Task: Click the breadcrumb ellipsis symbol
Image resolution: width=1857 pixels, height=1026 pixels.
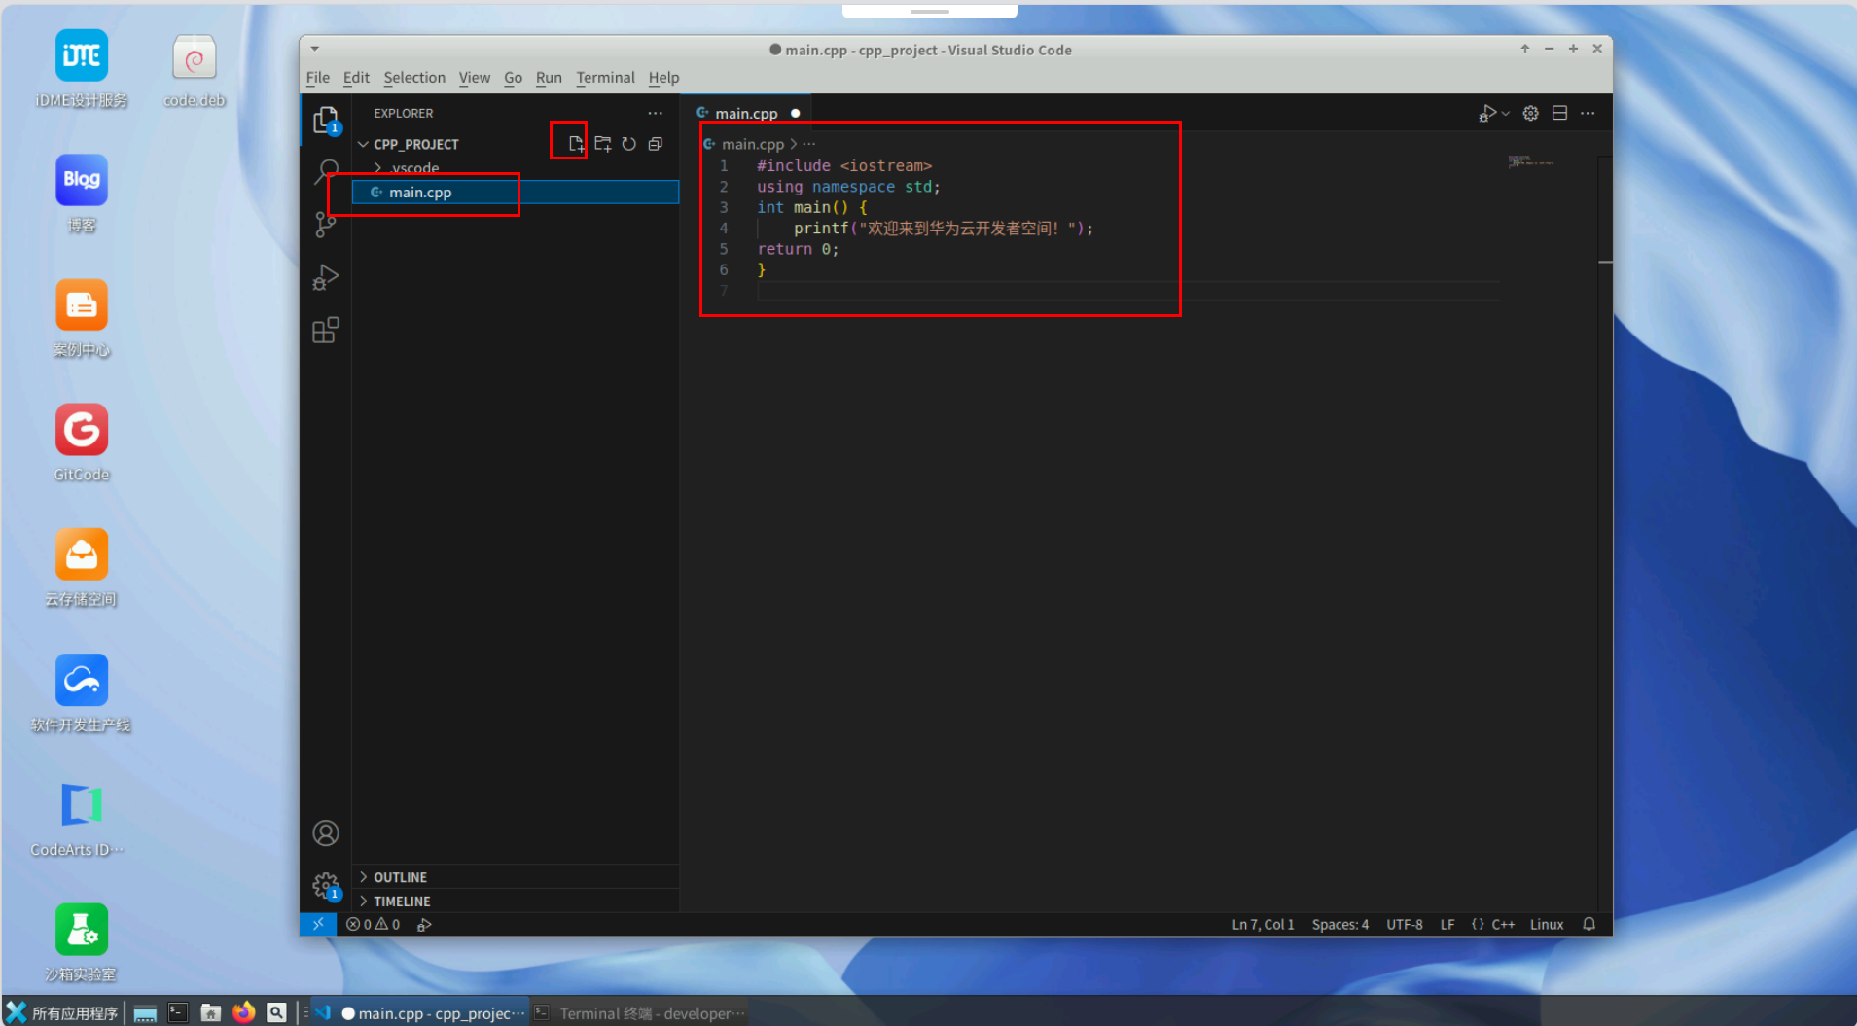Action: point(808,144)
